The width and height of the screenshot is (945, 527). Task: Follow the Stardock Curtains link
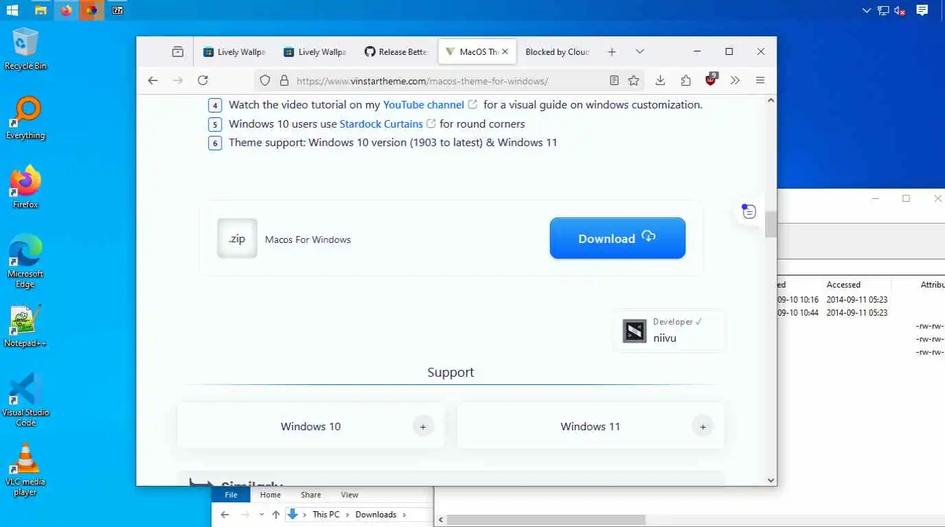click(381, 124)
